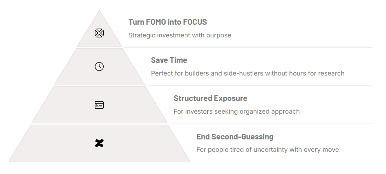Click 'For investors seeking organized approach' text
Image resolution: width=386 pixels, height=174 pixels.
(x=237, y=112)
